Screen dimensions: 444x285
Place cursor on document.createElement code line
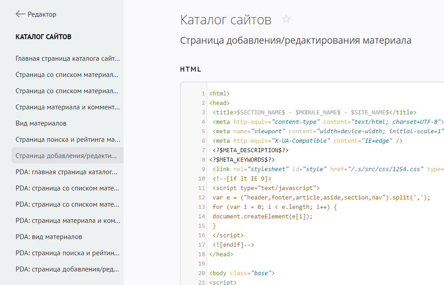262,217
